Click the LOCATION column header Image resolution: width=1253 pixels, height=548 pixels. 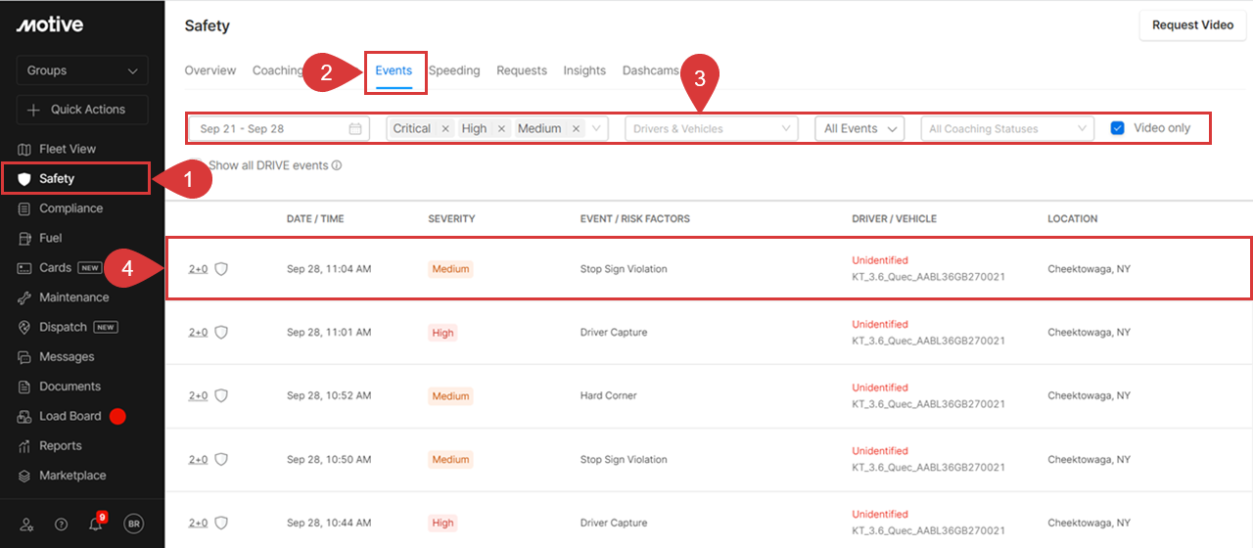coord(1073,219)
